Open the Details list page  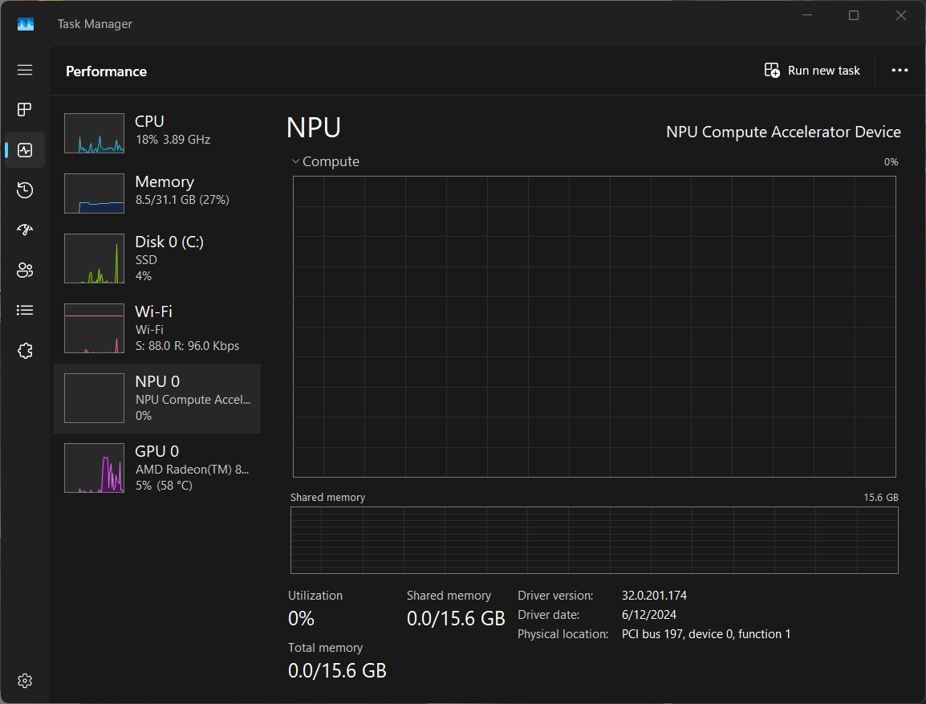(x=25, y=310)
